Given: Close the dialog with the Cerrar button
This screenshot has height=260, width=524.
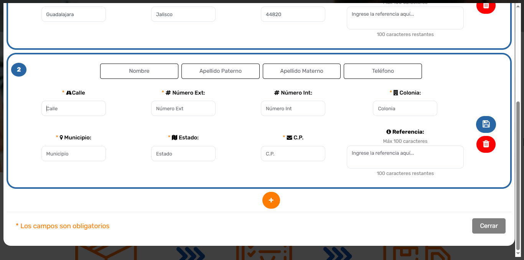Looking at the screenshot, I should 489,226.
